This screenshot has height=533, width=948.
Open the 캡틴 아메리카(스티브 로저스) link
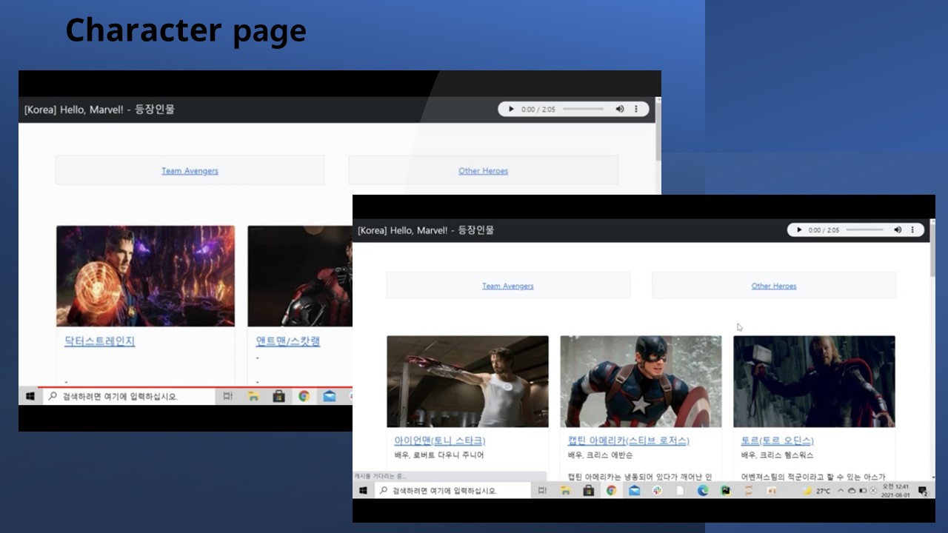click(x=629, y=441)
